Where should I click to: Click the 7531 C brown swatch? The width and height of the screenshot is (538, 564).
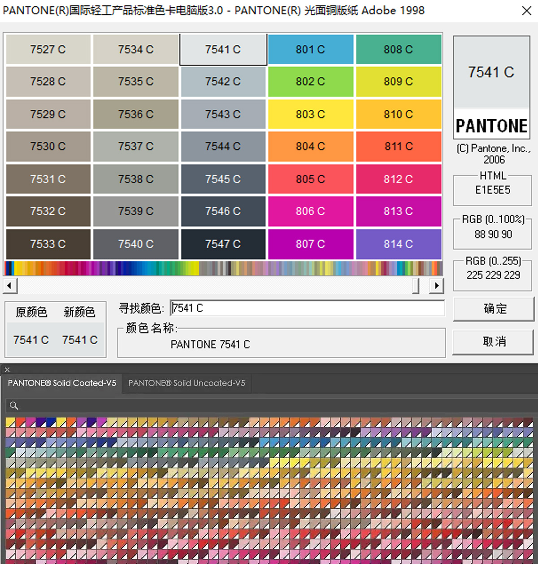pos(48,179)
